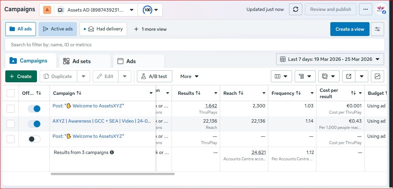Open the three-dots more options menu
Screen dimensions: 393x189
365,10
